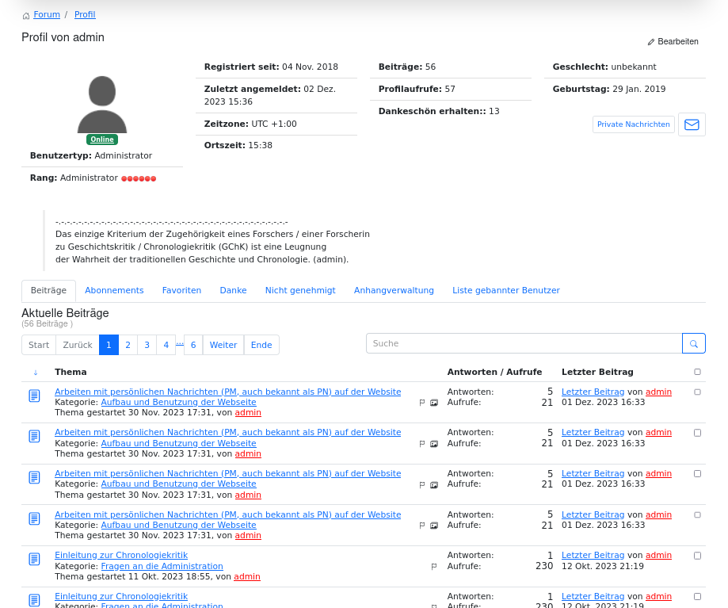Tick the checkbox of the fifth topic row
The width and height of the screenshot is (728, 608).
coord(697,556)
